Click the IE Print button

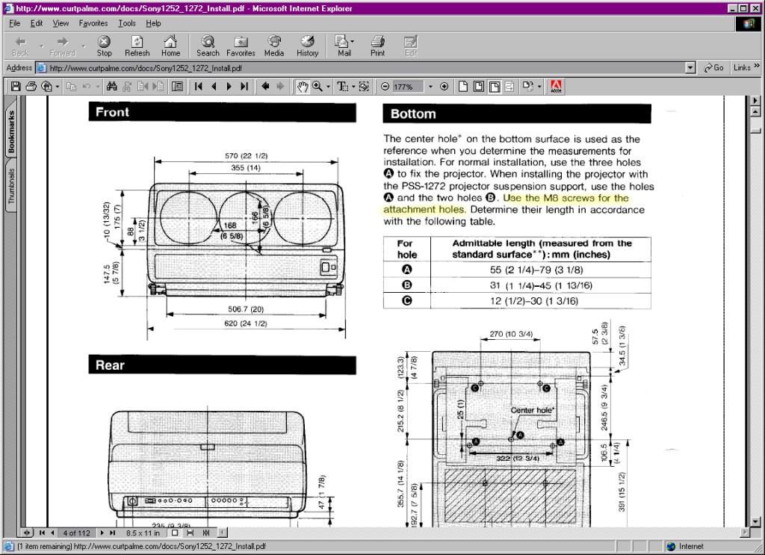click(377, 46)
